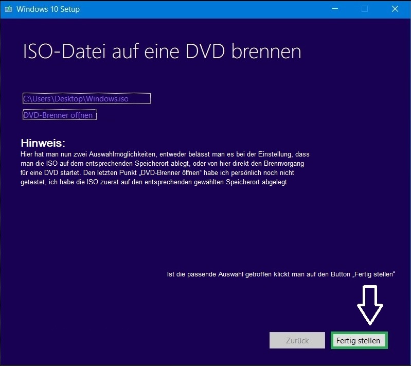The width and height of the screenshot is (411, 366).
Task: Click the heading ISO-Datei auf eine DVD brennen
Action: [162, 51]
